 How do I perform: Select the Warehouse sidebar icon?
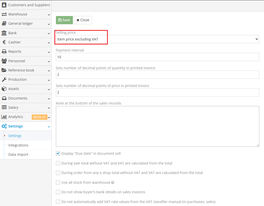point(4,14)
